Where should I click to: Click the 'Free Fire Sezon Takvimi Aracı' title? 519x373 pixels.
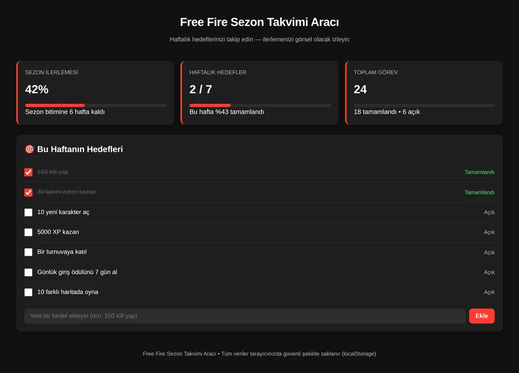pyautogui.click(x=259, y=22)
